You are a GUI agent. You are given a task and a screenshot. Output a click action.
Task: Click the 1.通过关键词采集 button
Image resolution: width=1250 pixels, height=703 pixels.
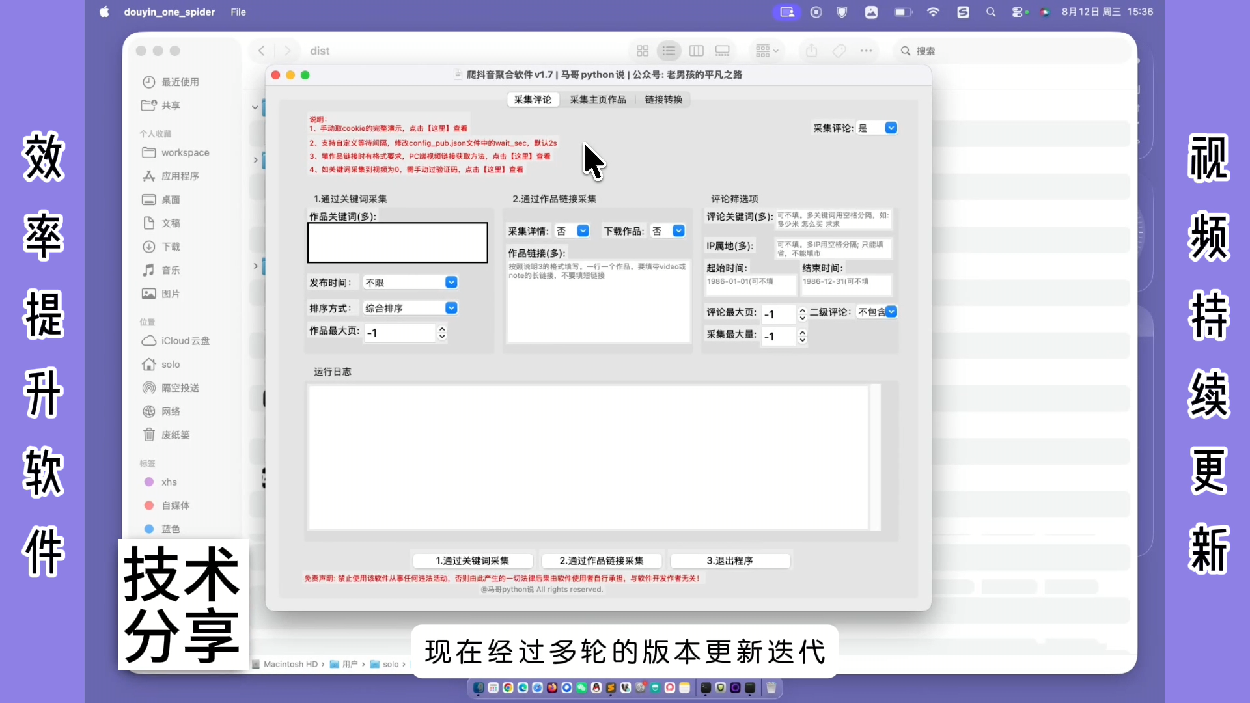point(473,560)
